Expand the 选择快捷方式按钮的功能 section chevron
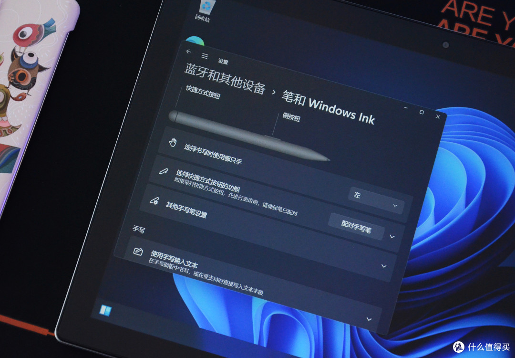This screenshot has height=358, width=515. pyautogui.click(x=392, y=236)
